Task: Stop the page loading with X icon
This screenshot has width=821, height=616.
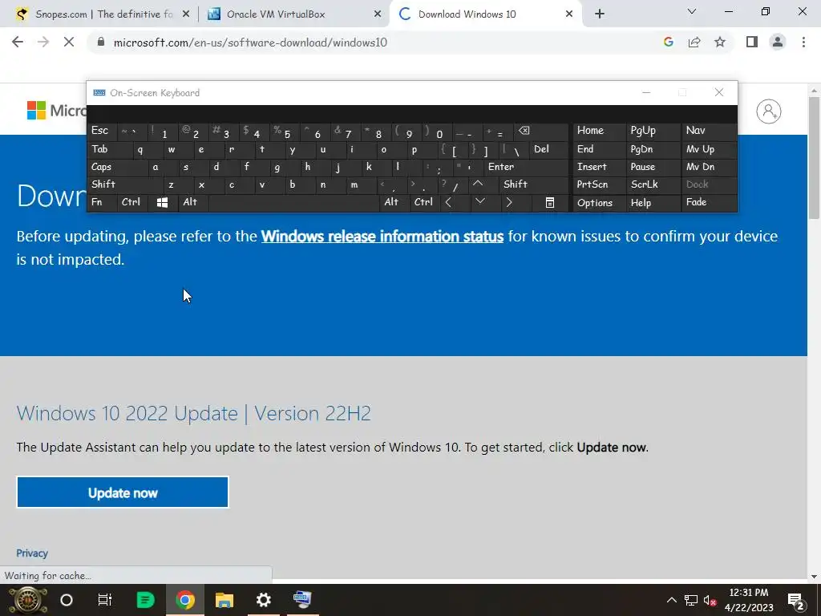Action: [69, 43]
